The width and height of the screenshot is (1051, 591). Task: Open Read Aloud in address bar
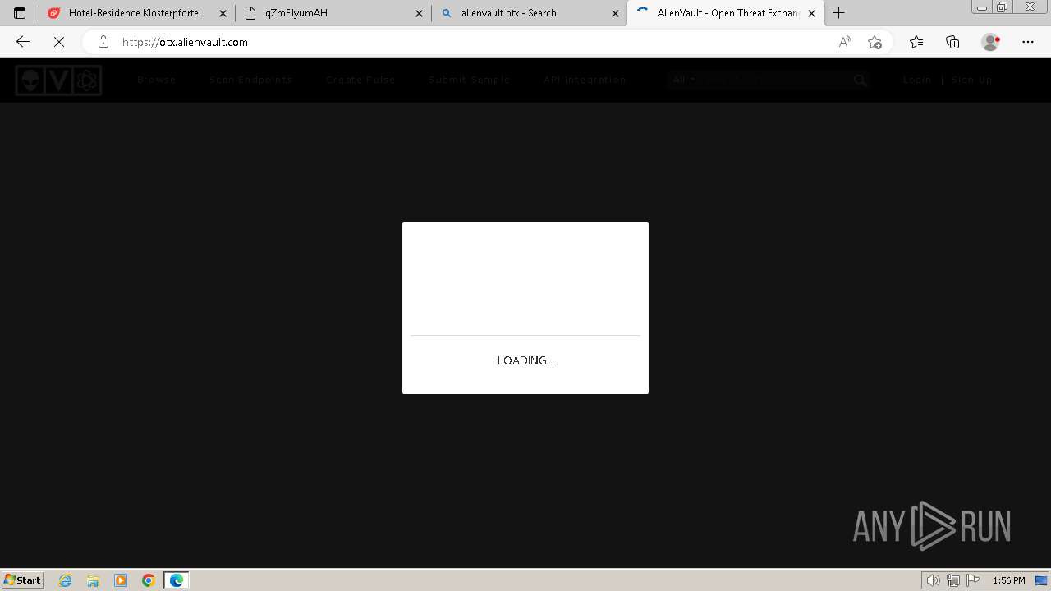(x=845, y=42)
